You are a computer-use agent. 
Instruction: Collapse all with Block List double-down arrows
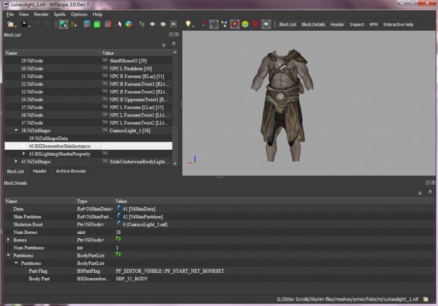164,45
